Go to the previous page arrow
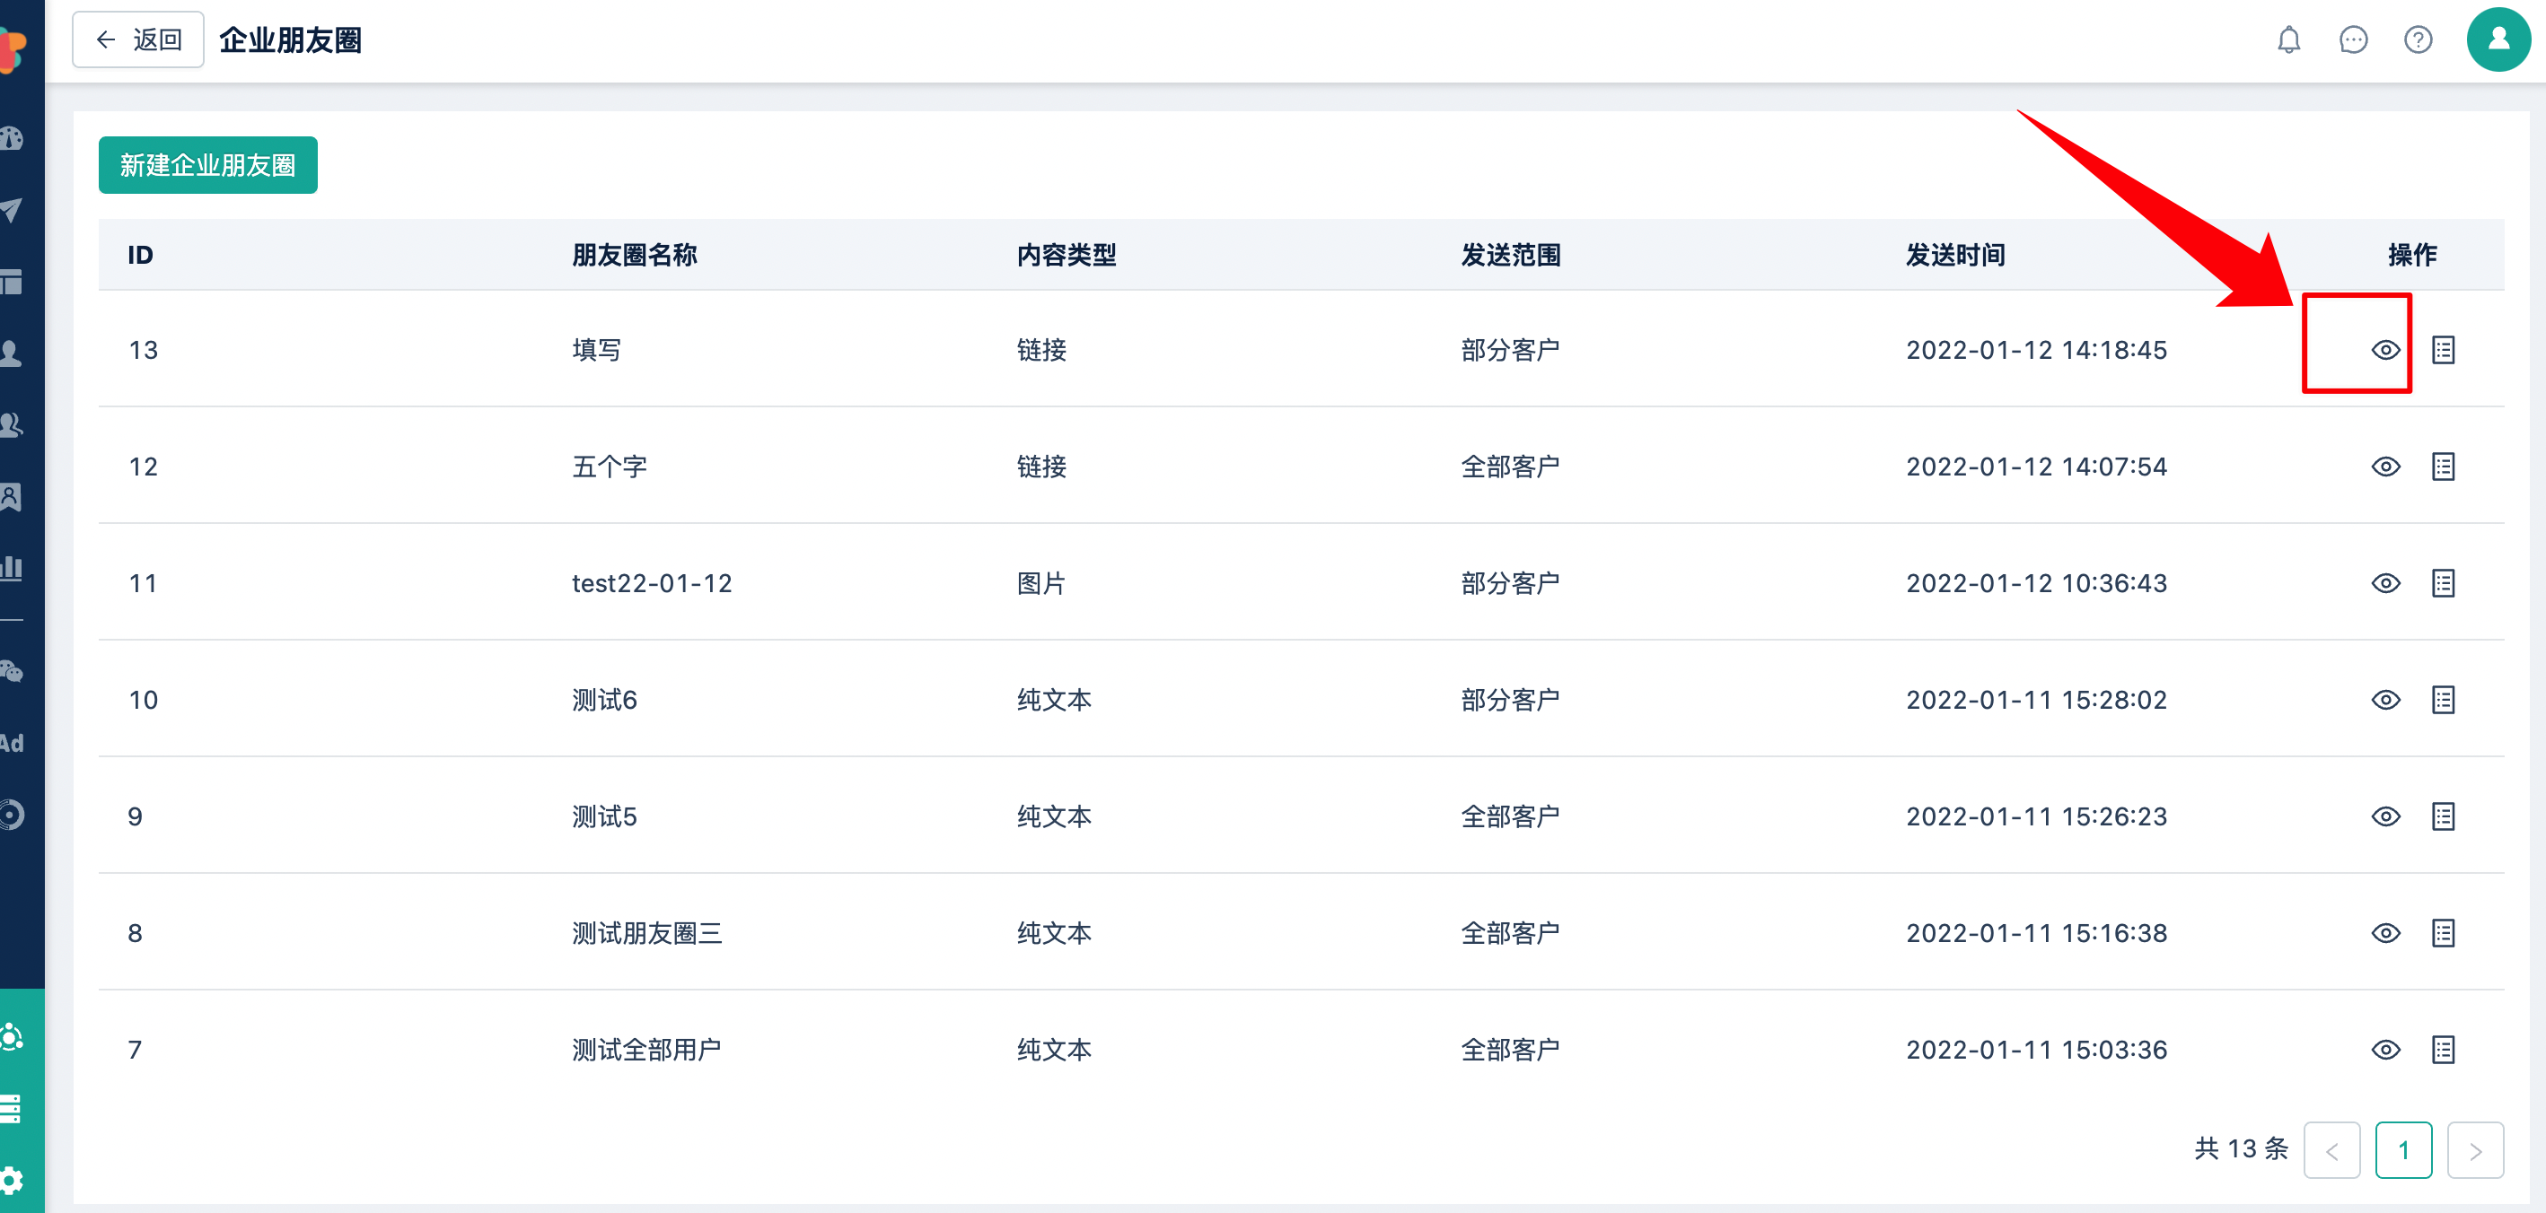Screen dimensions: 2546x1213 2331,1150
